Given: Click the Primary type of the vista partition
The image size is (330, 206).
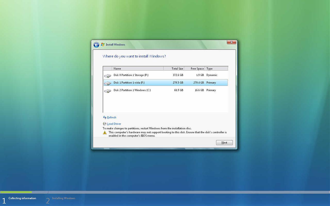Looking at the screenshot, I should coord(211,83).
